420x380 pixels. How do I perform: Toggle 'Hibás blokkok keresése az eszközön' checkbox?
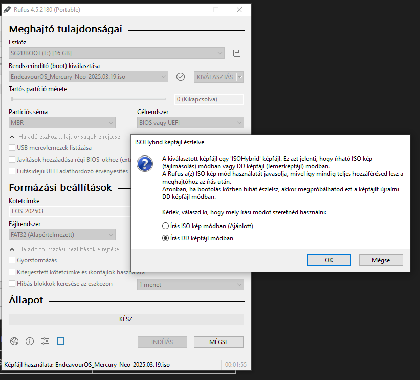tap(12, 284)
